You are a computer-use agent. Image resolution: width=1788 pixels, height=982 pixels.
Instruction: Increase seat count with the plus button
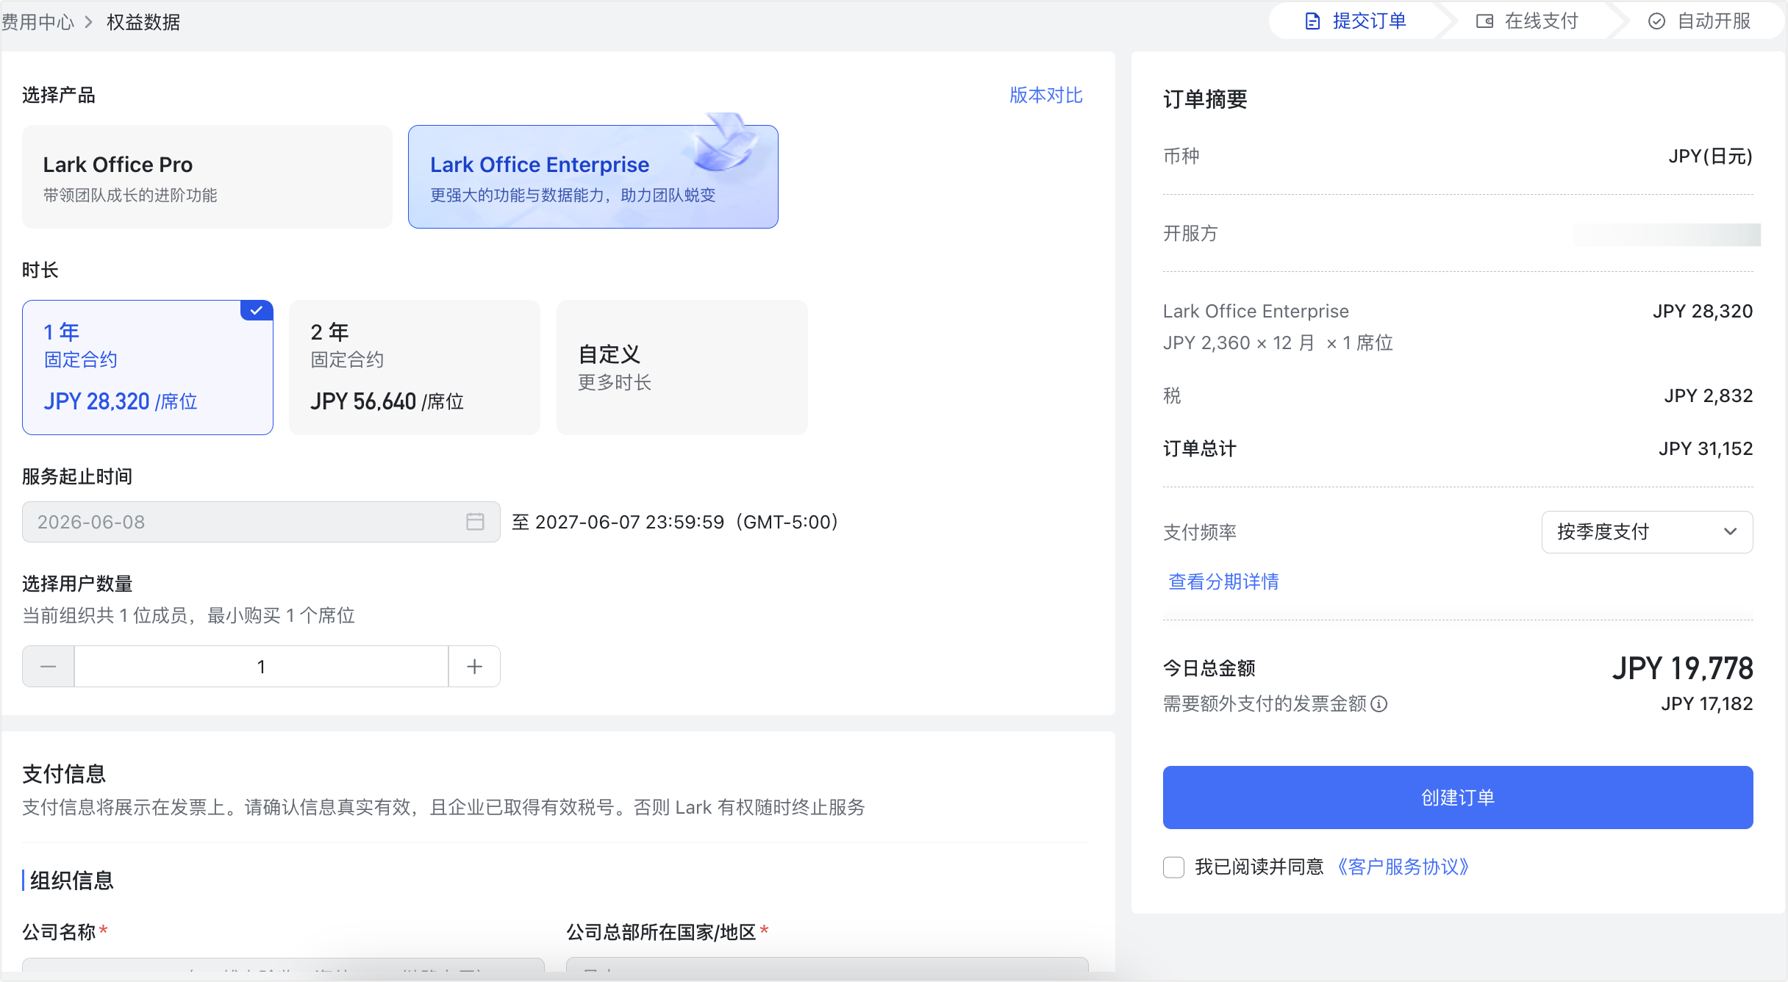pos(474,667)
